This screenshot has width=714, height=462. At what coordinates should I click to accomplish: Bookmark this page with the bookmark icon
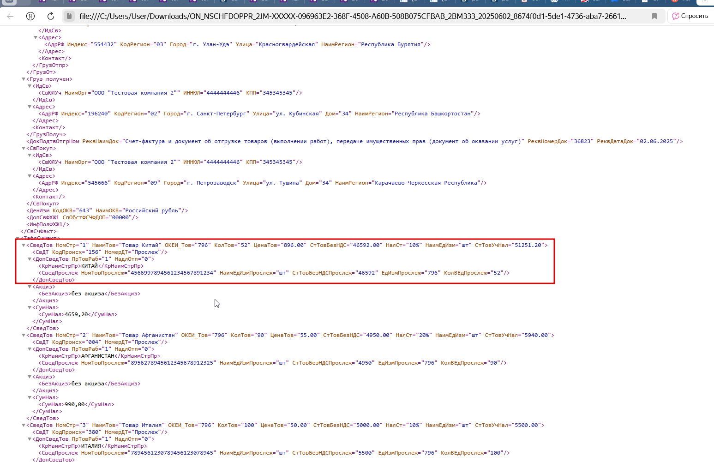pos(654,16)
